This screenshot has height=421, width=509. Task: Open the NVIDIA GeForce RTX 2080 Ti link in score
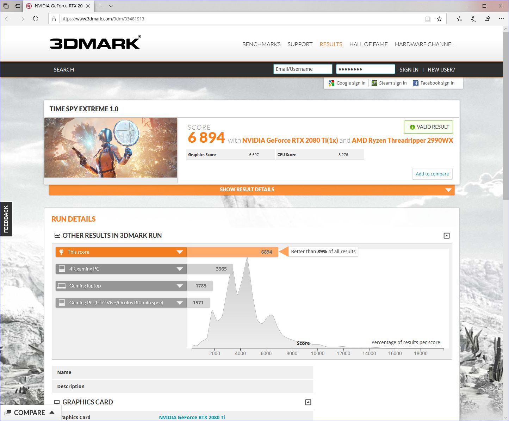[x=290, y=140]
